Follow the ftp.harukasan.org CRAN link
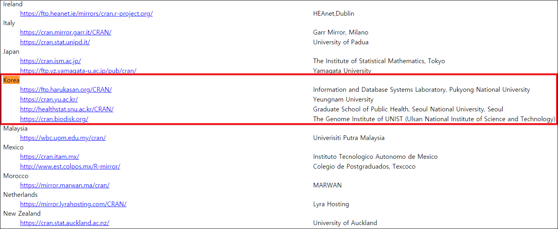The height and width of the screenshot is (229, 558). tap(66, 89)
